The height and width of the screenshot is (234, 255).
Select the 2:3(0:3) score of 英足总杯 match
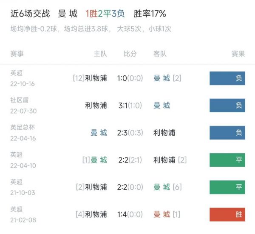pos(130,133)
